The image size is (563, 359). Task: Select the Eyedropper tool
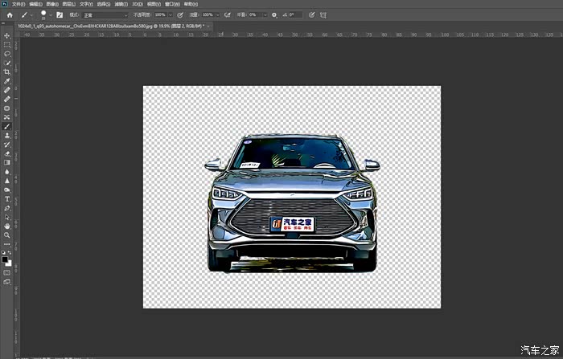(7, 81)
